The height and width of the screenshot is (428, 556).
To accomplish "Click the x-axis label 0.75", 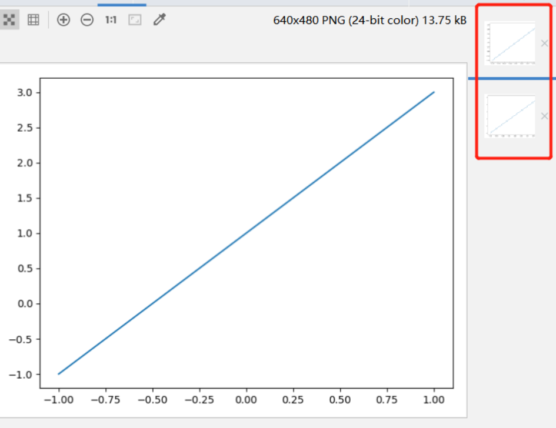I will click(387, 400).
